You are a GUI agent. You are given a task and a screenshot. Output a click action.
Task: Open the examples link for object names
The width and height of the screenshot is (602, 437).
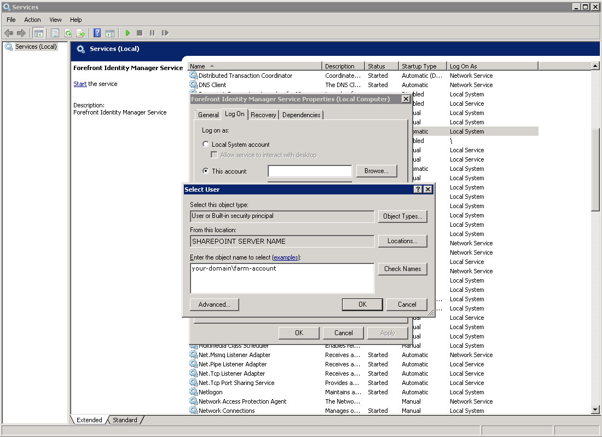click(x=286, y=257)
